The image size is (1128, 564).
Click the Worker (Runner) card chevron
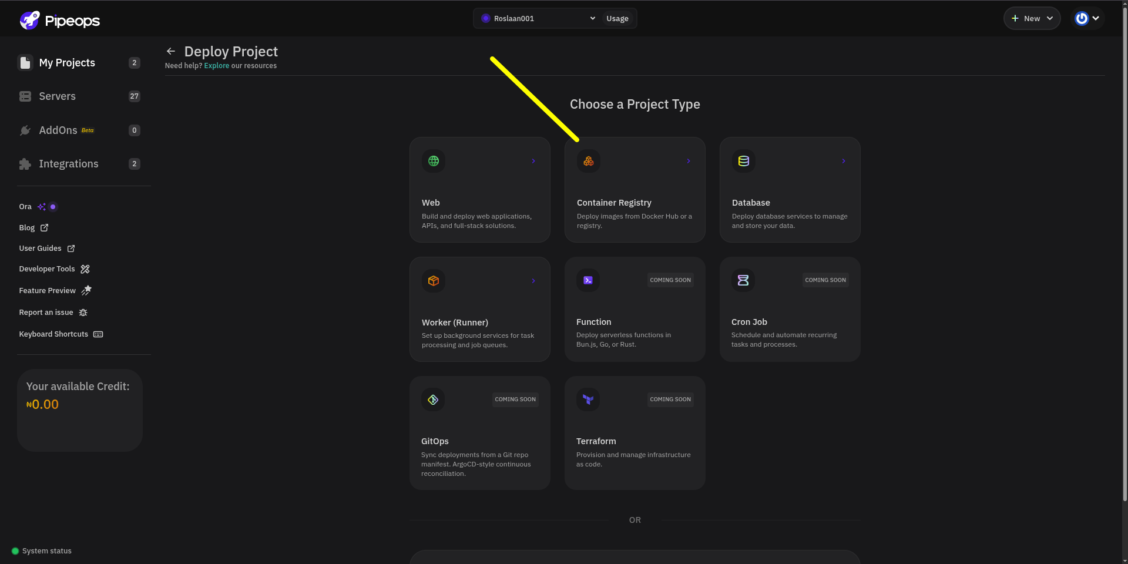533,281
